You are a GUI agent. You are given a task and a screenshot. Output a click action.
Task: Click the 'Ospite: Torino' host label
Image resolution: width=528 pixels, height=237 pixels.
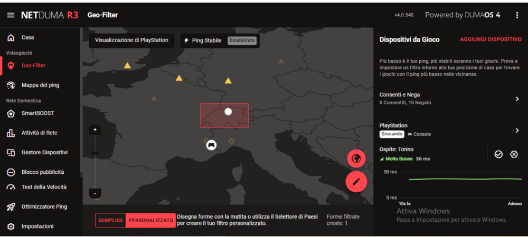pos(397,150)
